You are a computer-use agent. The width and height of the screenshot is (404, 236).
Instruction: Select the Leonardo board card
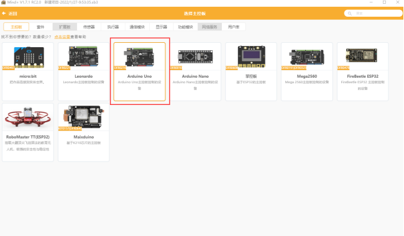click(x=84, y=71)
